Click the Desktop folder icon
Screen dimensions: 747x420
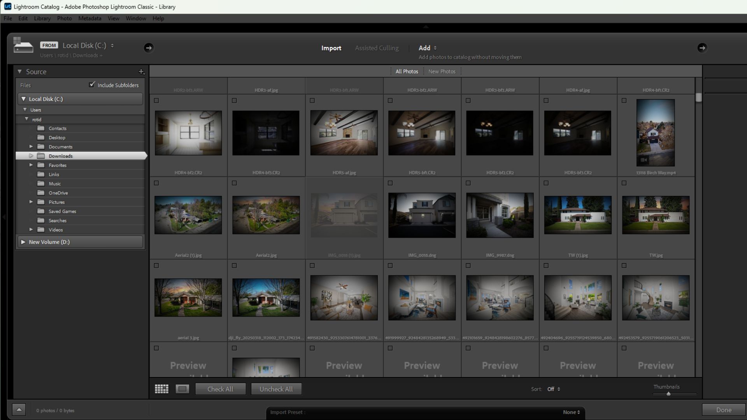coord(41,137)
